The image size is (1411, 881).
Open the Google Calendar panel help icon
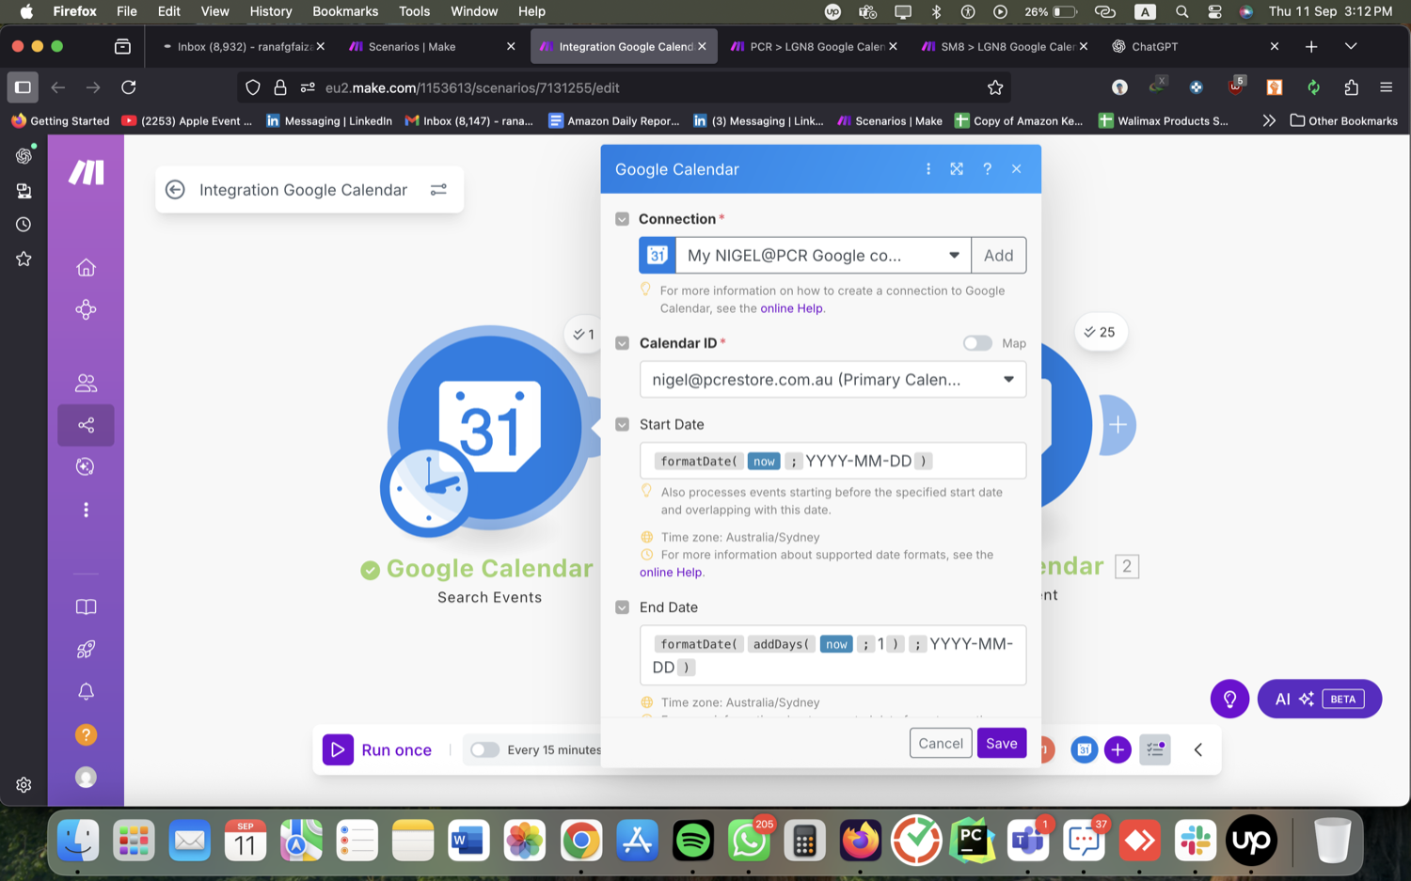[x=987, y=169]
